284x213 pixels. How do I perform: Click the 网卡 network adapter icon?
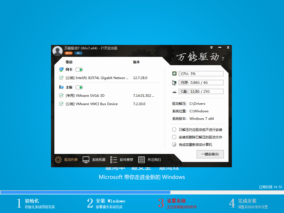[61, 69]
